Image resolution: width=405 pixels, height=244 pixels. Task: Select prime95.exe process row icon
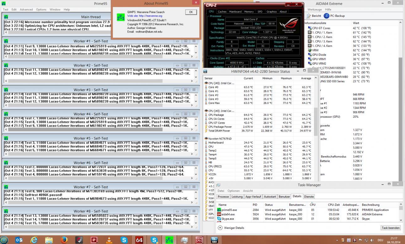click(219, 210)
